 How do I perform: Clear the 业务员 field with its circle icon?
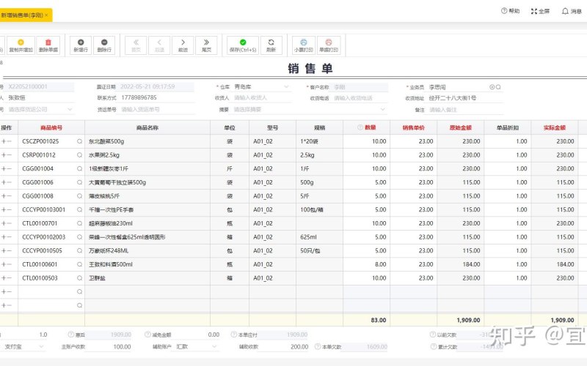click(492, 87)
